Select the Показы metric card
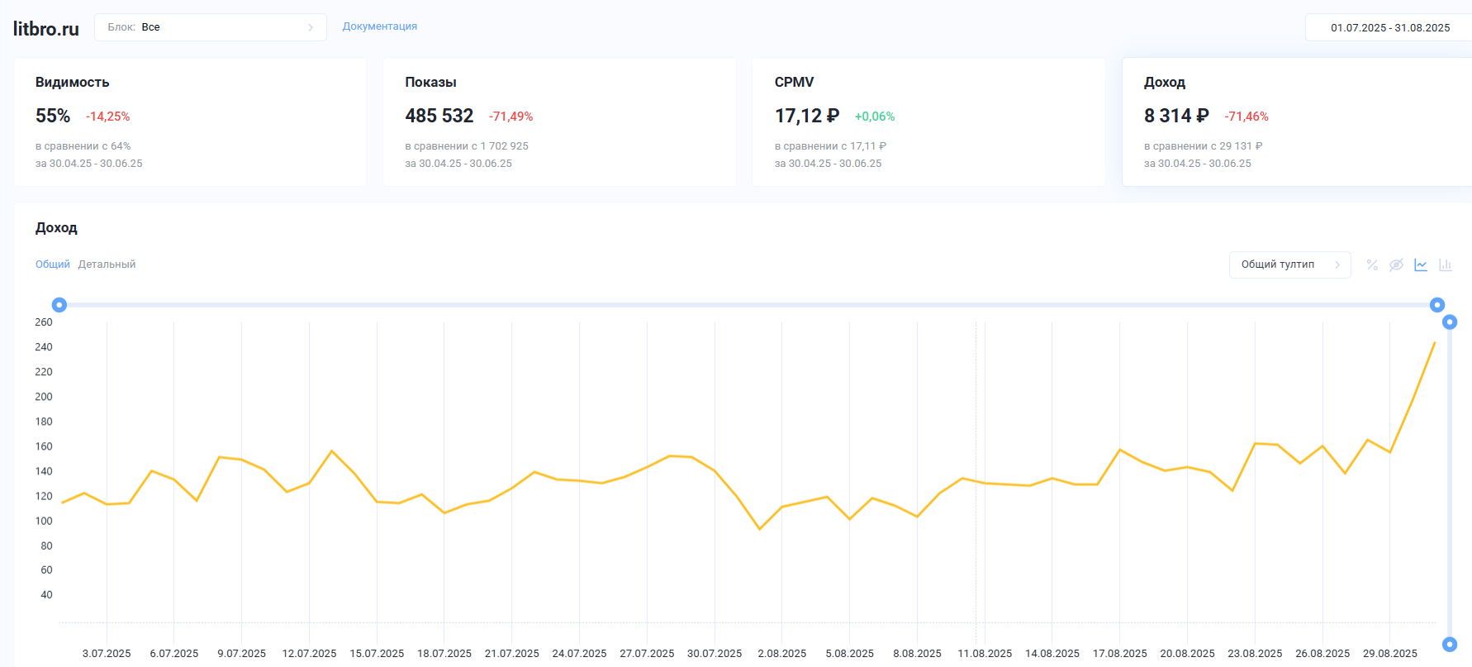 click(559, 122)
